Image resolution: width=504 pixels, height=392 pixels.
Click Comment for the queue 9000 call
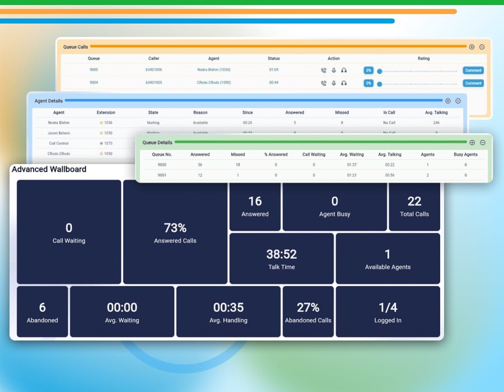473,70
